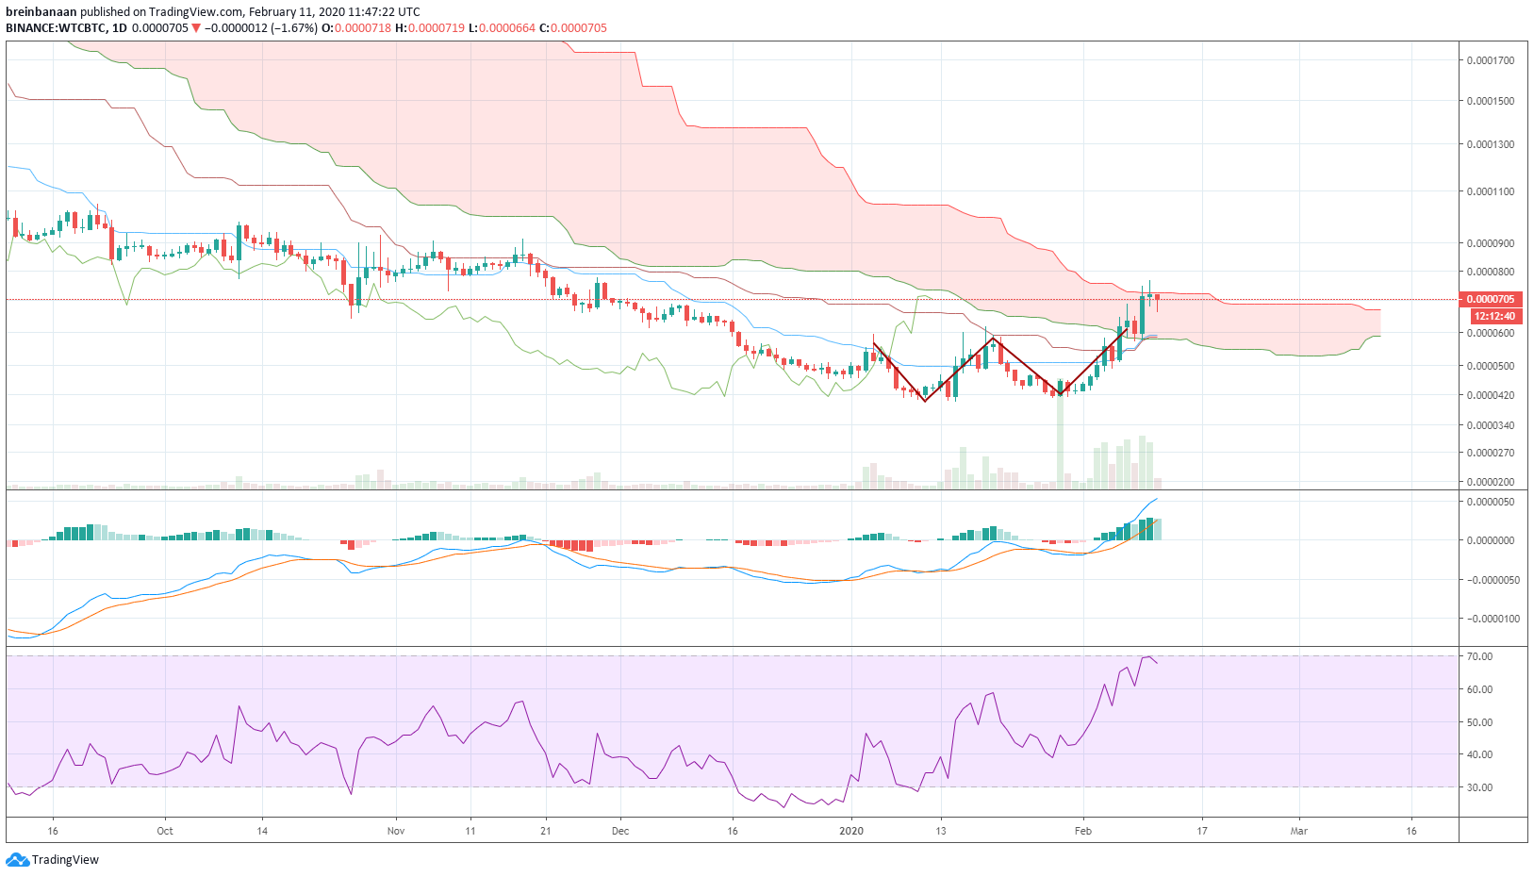Click the 17 February tick on time axis

1202,831
